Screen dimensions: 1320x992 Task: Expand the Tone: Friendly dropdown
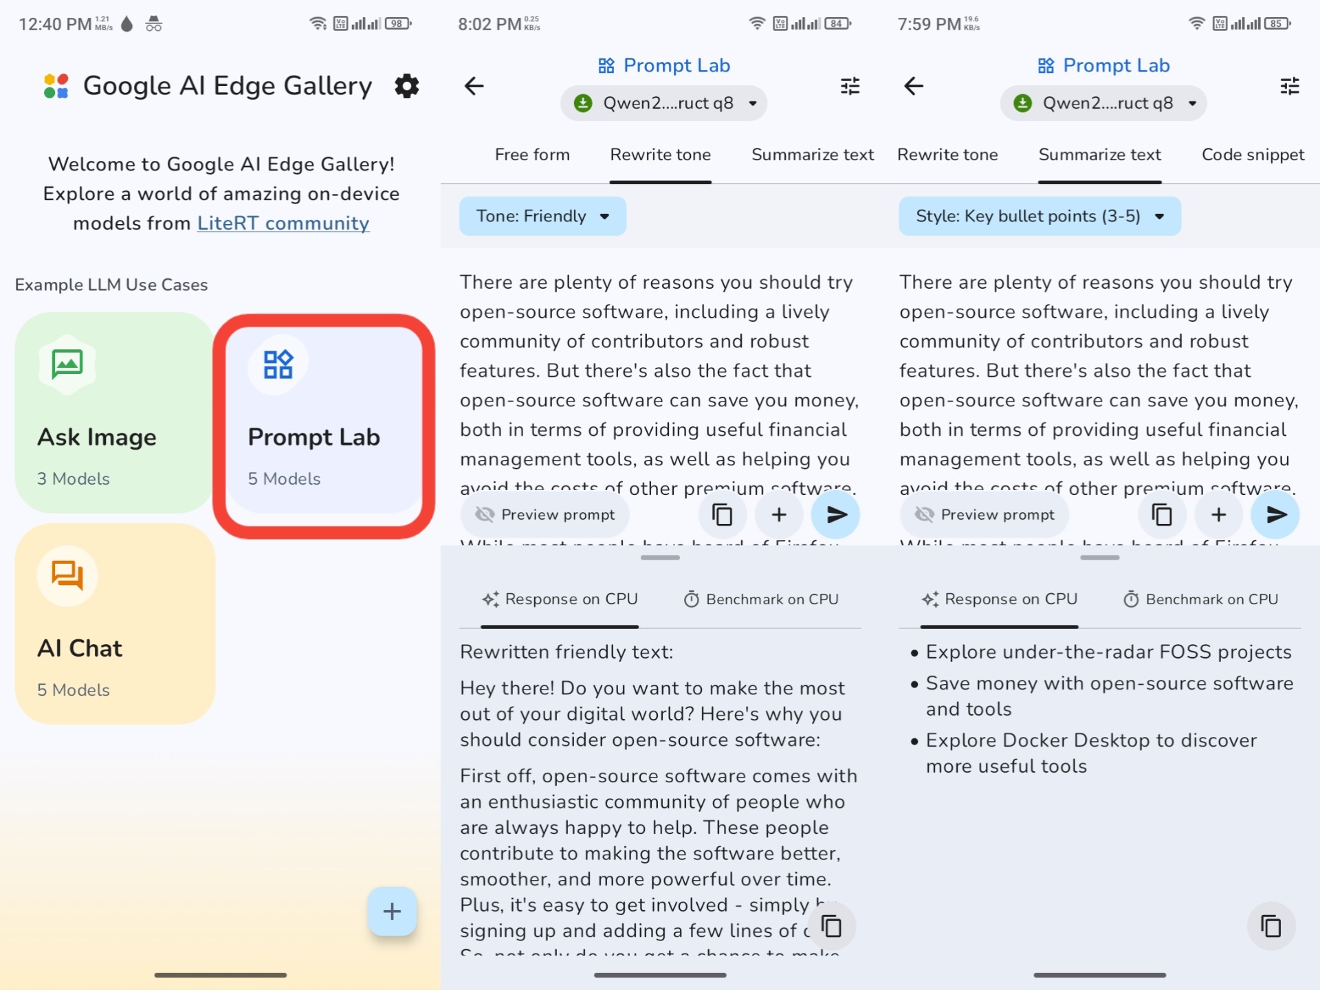point(542,217)
